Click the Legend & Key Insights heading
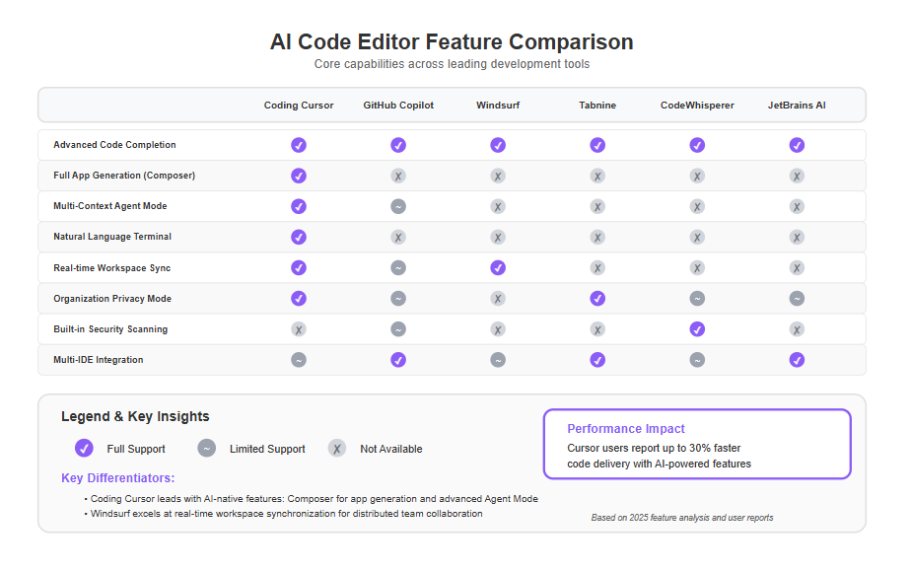This screenshot has height=572, width=910. point(135,416)
